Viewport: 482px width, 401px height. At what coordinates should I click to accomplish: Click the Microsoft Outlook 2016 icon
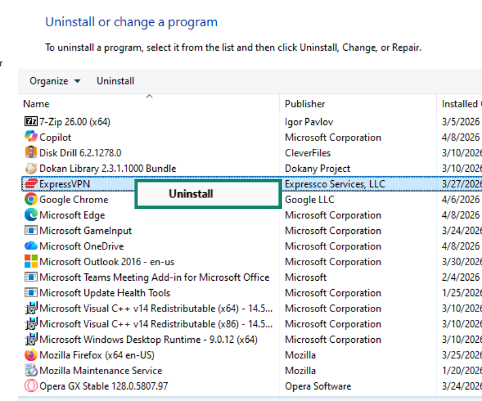31,262
